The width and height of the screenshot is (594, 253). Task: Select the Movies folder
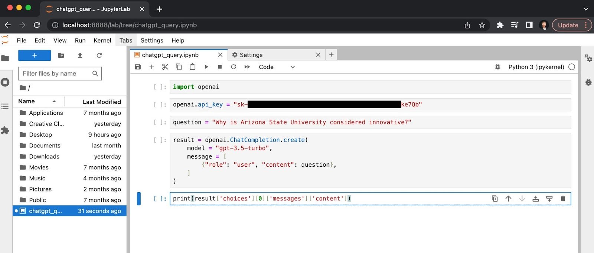(70, 167)
